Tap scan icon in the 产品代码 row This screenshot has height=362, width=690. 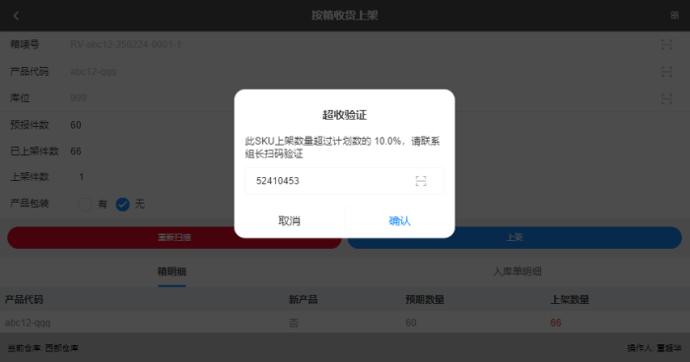666,72
